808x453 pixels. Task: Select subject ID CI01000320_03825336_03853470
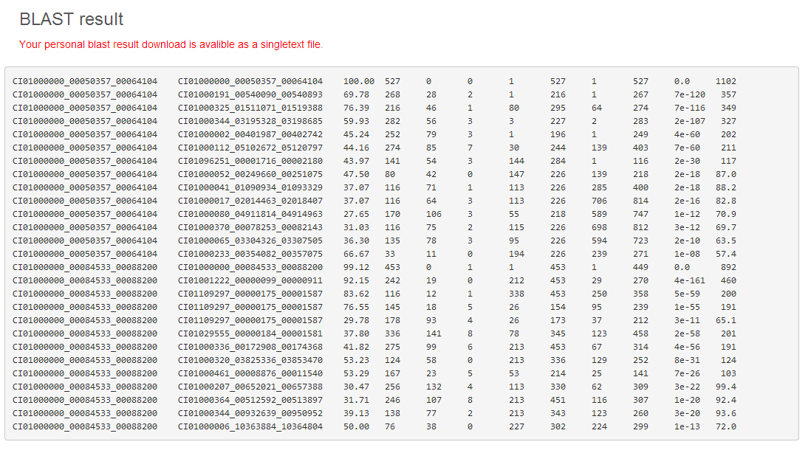coord(250,360)
